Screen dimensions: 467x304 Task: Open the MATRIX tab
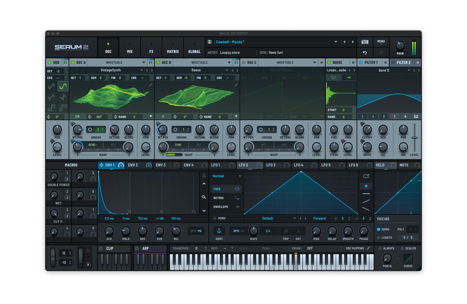(173, 48)
